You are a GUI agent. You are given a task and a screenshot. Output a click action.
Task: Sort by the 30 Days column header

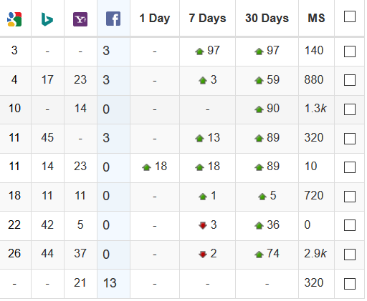click(267, 18)
